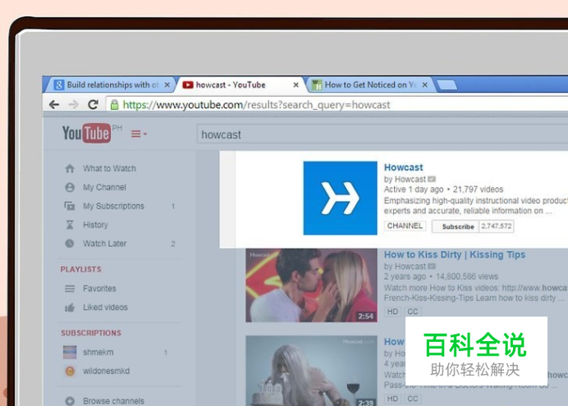Click the Google favicon on first tab
The image size is (568, 406).
click(59, 85)
